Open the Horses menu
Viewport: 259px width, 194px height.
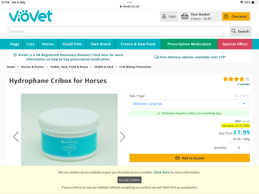pos(48,44)
